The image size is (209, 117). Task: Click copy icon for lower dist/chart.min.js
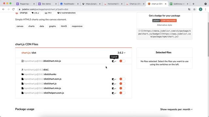[x=113, y=88]
